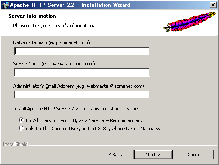Click the installer icon in the title bar
Viewport: 219px width, 165px height.
click(6, 5)
